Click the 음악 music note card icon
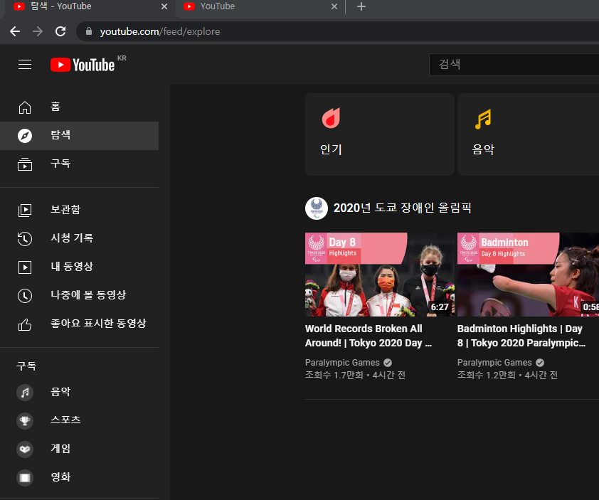The width and height of the screenshot is (599, 500). 483,119
